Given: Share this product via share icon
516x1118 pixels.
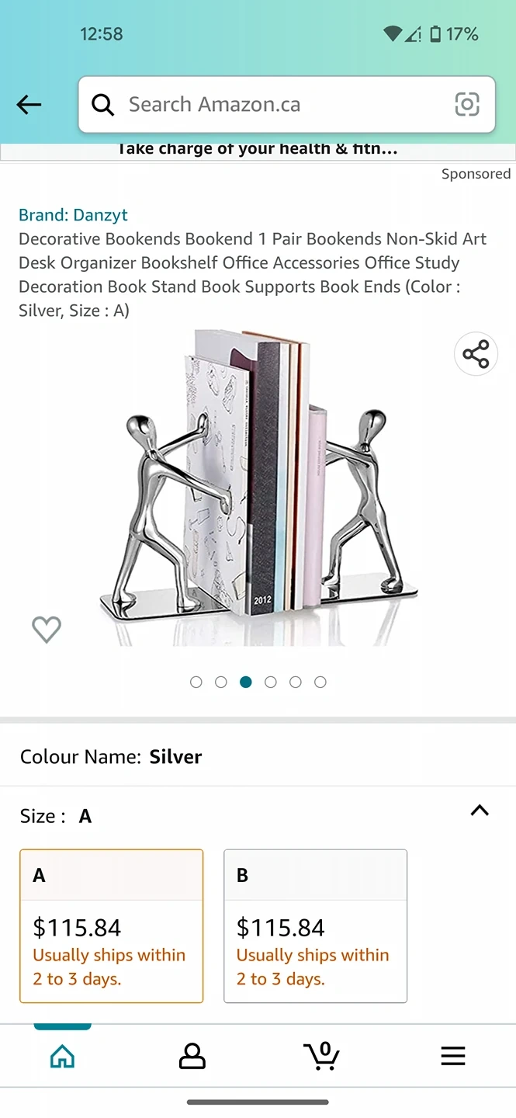Looking at the screenshot, I should [476, 354].
